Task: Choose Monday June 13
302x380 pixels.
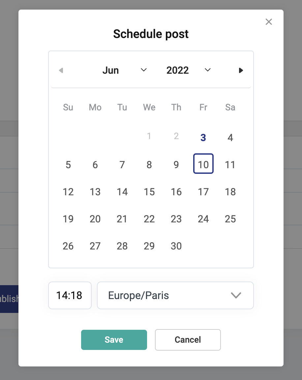Action: coord(95,192)
